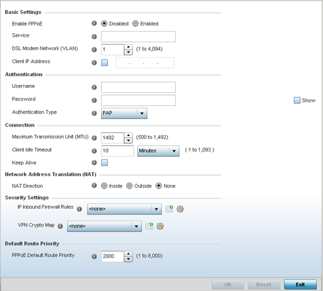
Task: Click the info icon next to NAT Direction
Action: 94,186
